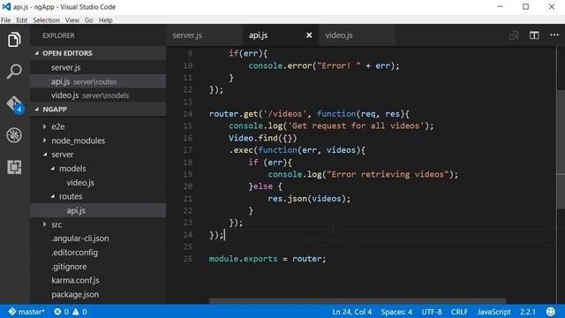This screenshot has height=318, width=565.
Task: Click the EXPLORER panel title
Action: click(58, 35)
